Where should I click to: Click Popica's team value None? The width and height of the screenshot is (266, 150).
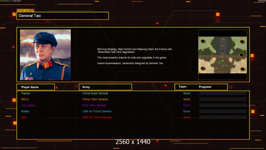point(187,93)
